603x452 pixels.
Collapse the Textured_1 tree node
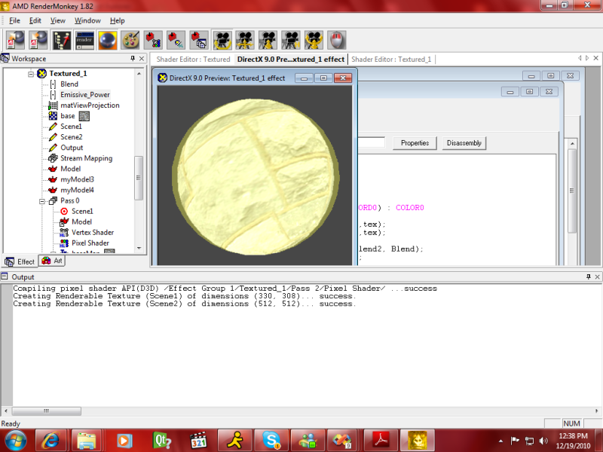pos(31,74)
